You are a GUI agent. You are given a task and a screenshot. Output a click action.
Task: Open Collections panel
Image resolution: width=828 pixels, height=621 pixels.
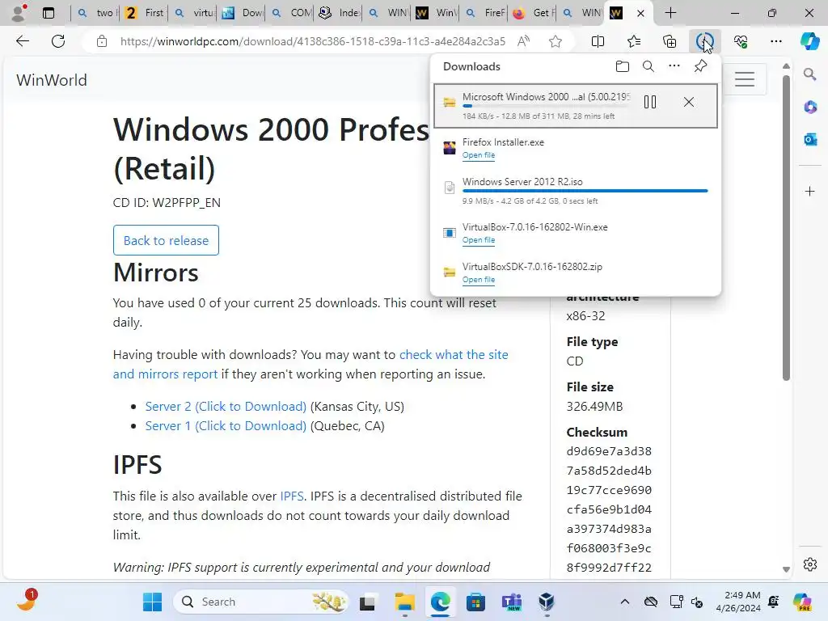coord(670,41)
